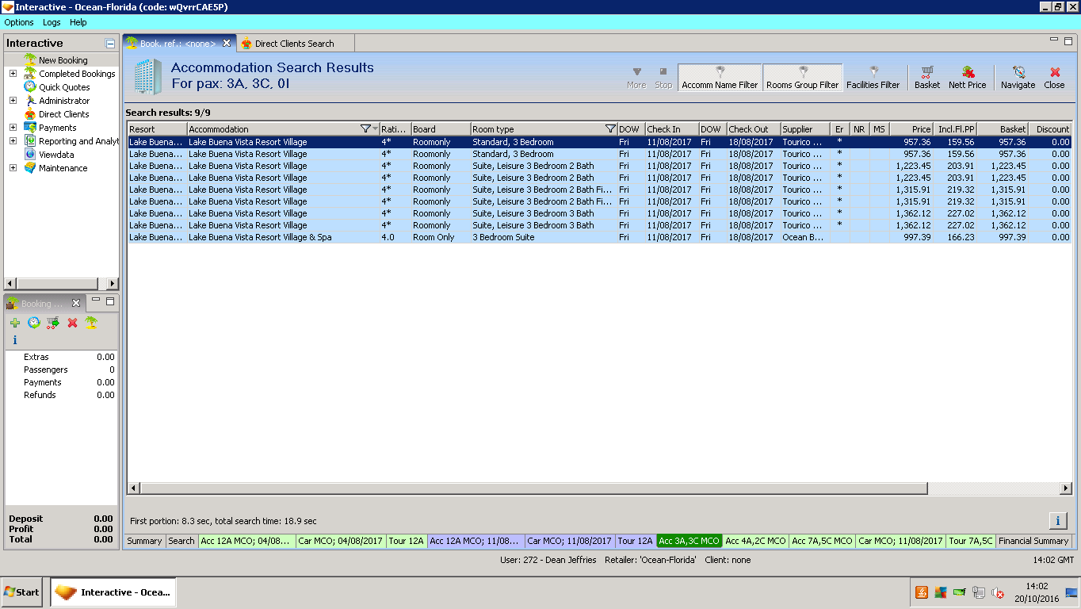Viewport: 1081px width, 609px height.
Task: Click the More arrow in the toolbar
Action: (x=636, y=77)
